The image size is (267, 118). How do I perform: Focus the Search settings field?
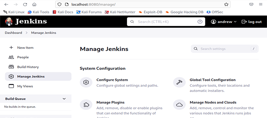[225, 49]
